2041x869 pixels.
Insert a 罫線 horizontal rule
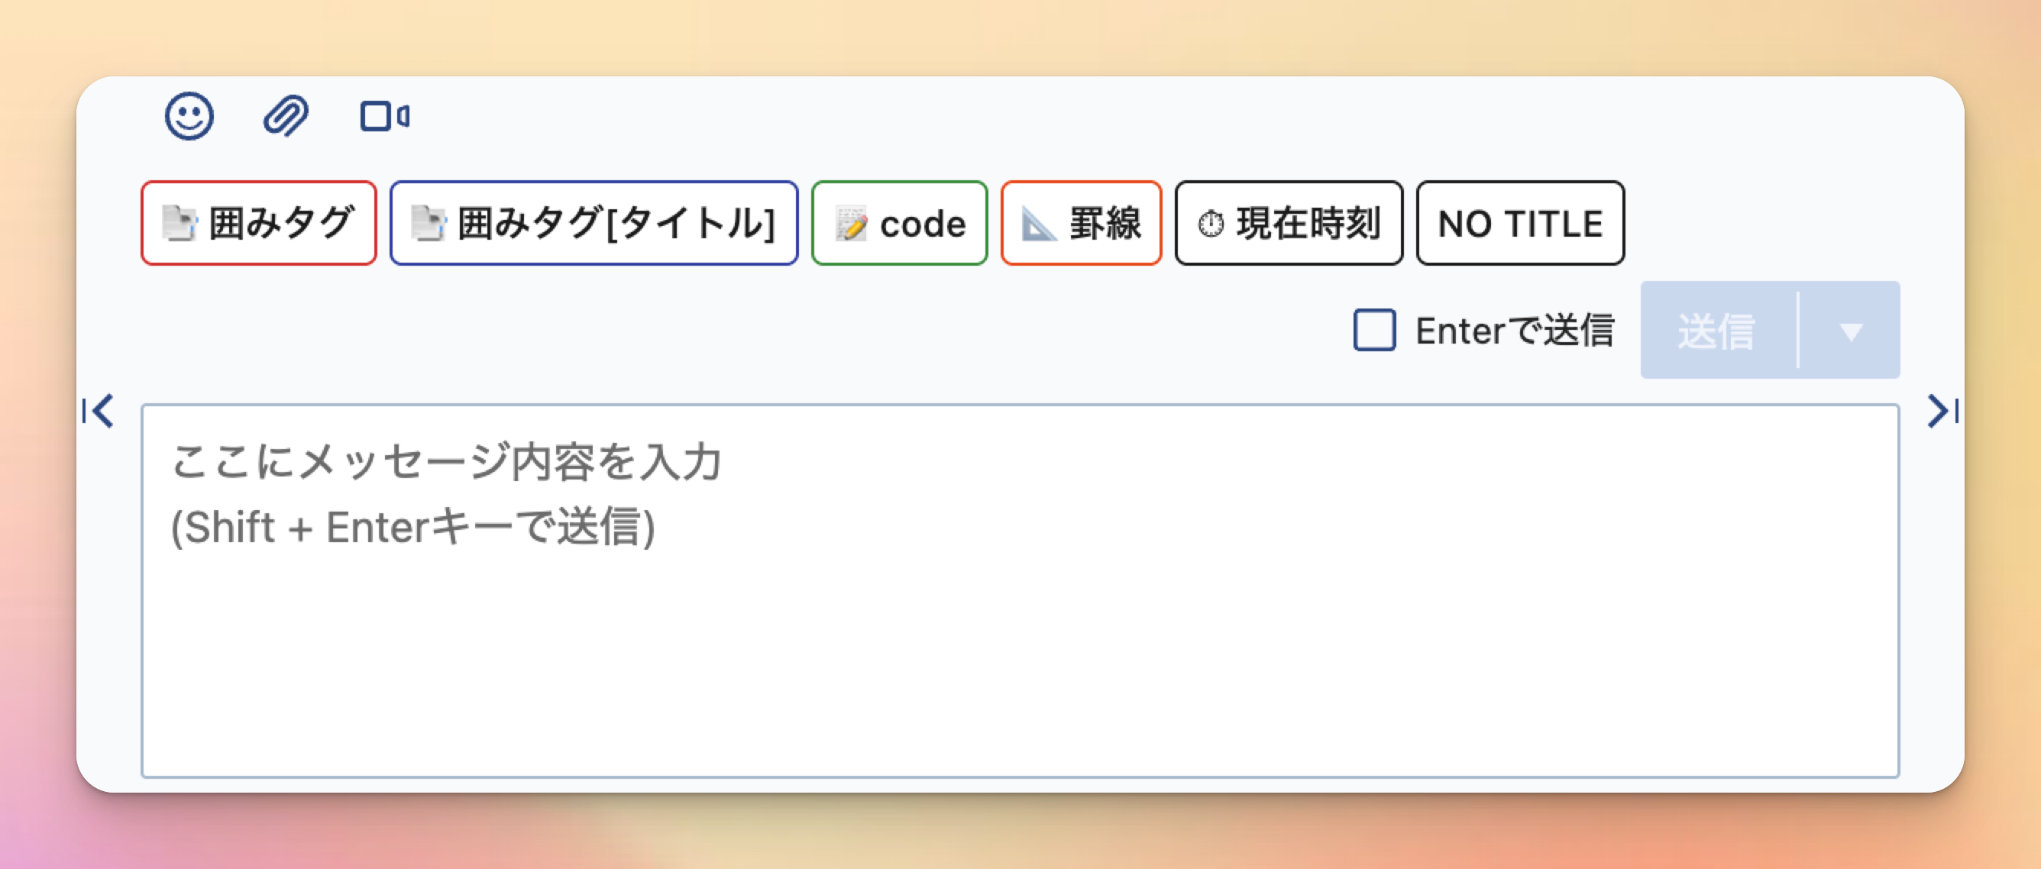coord(1081,223)
